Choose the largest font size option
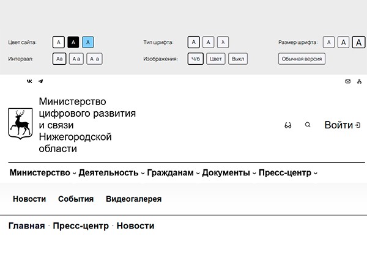Image resolution: width=367 pixels, height=275 pixels. click(358, 42)
